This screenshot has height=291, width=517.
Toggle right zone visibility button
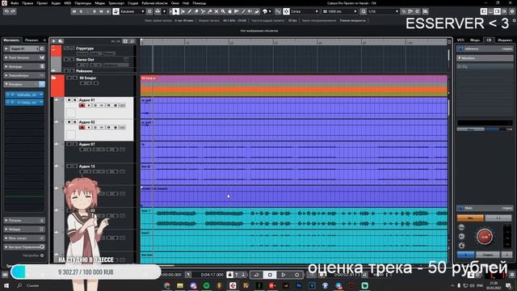tap(497, 11)
